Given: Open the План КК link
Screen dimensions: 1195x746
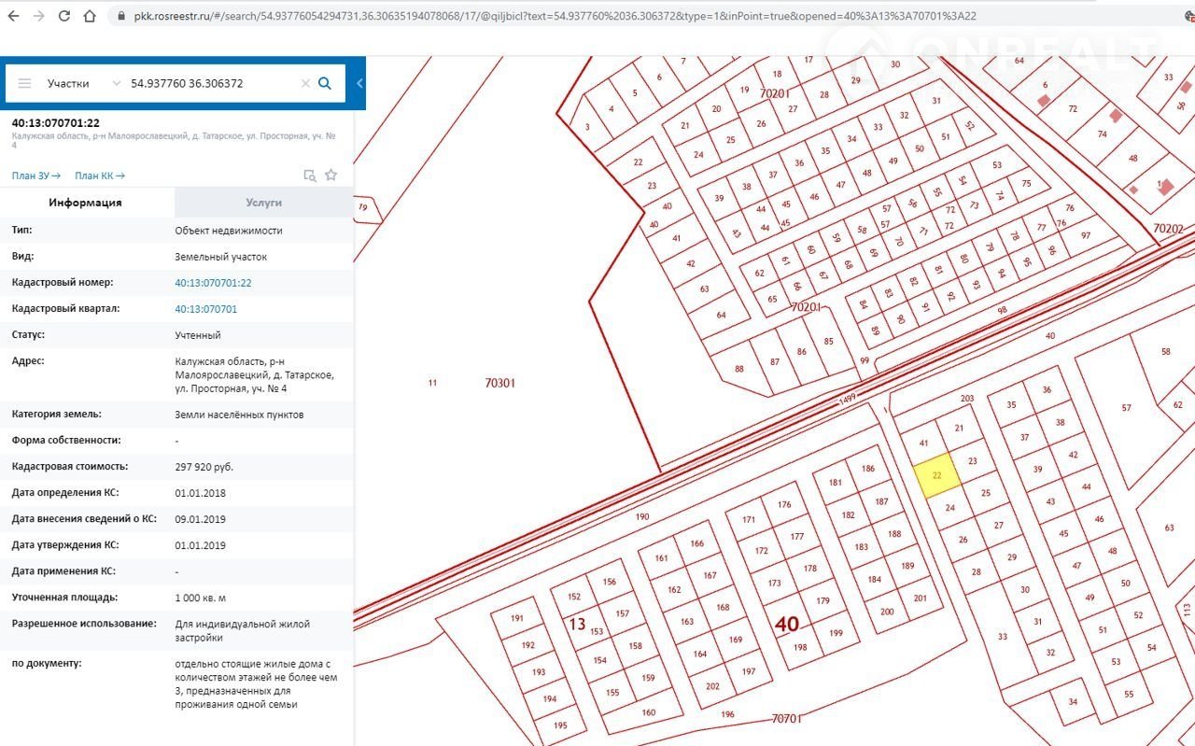Looking at the screenshot, I should coord(99,176).
